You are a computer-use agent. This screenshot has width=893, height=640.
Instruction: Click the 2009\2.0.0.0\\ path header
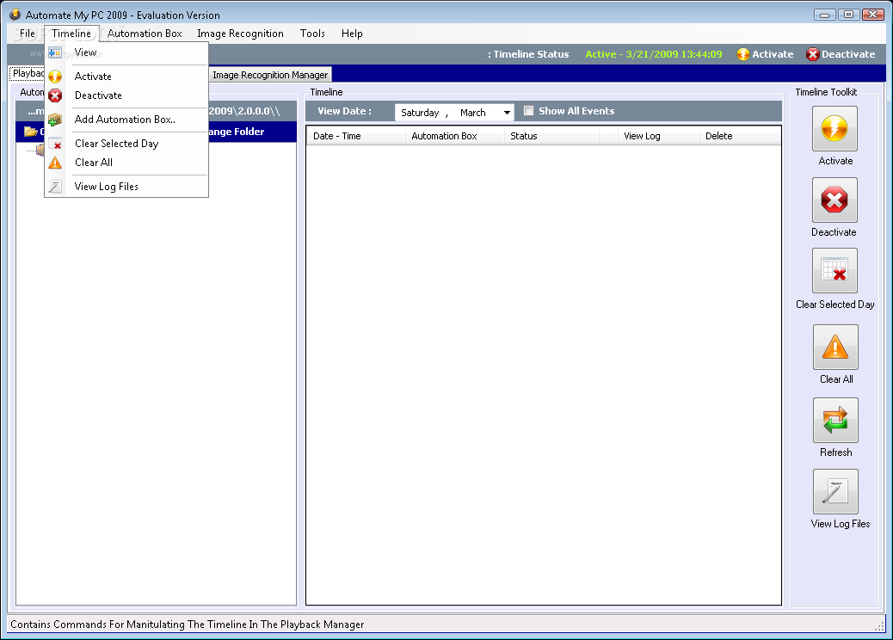[x=243, y=111]
